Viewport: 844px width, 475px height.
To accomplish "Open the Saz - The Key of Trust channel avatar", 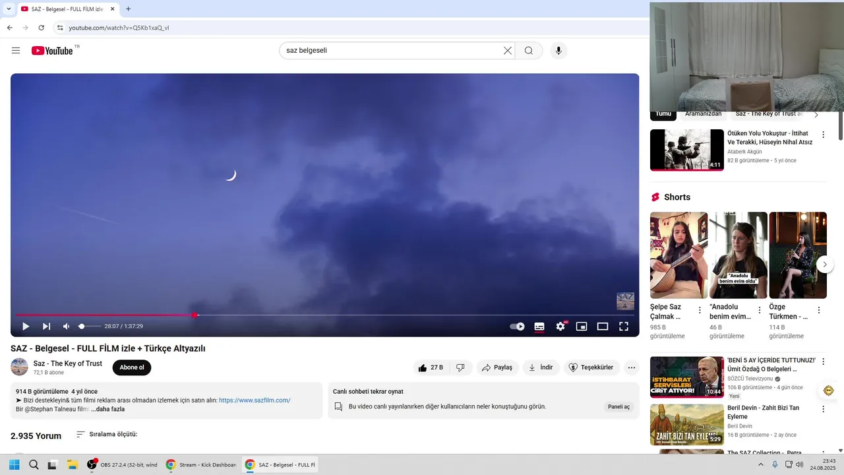I will coord(19,367).
